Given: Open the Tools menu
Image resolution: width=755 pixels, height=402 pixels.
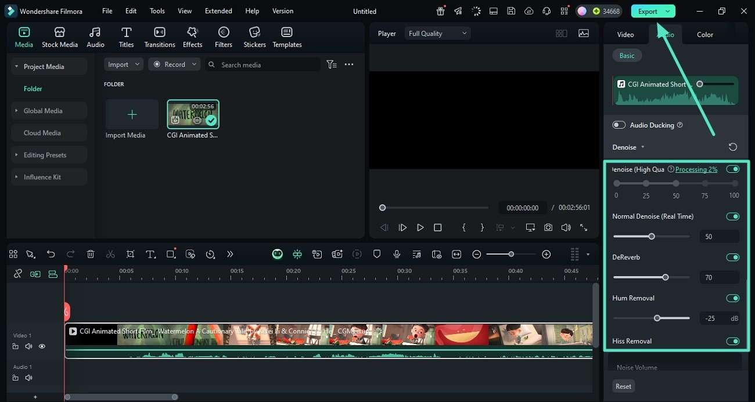Looking at the screenshot, I should point(157,11).
